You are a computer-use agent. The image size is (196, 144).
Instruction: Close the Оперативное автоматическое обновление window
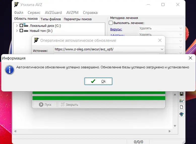coord(160,40)
